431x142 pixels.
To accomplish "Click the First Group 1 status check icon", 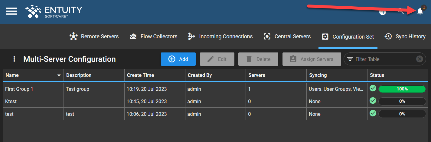I will click(x=373, y=88).
